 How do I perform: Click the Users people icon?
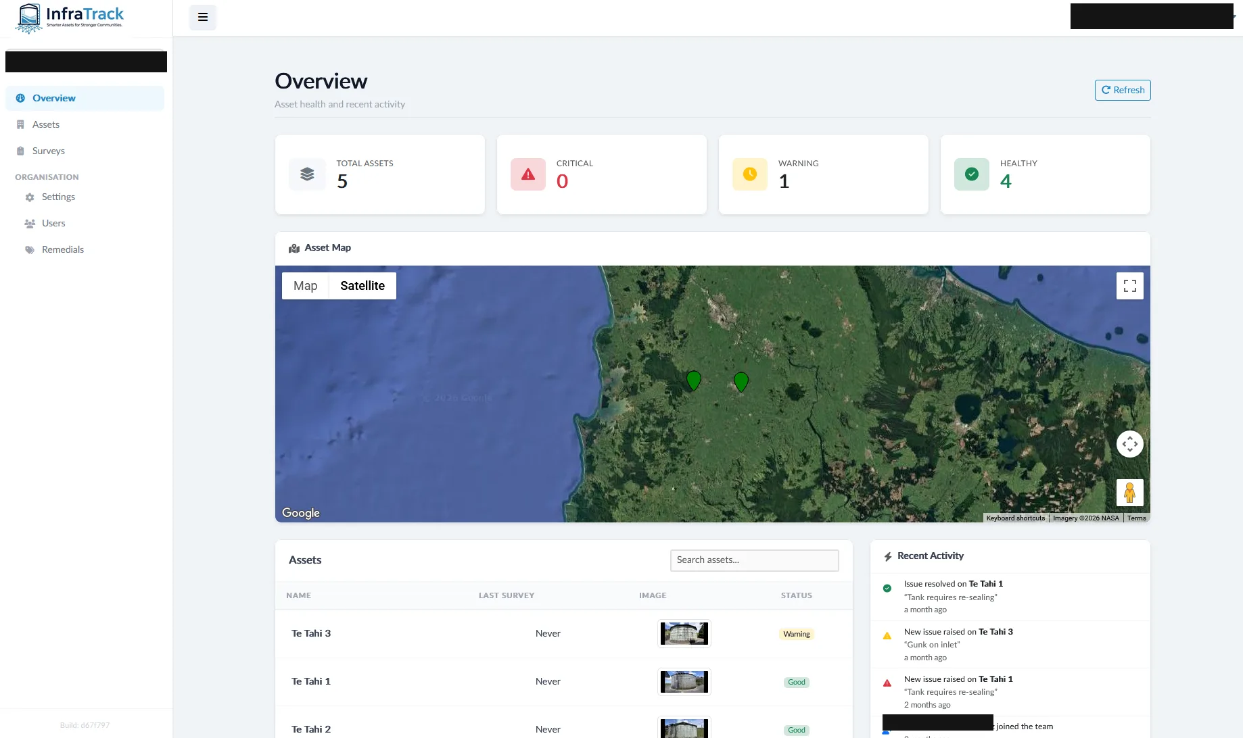point(30,223)
